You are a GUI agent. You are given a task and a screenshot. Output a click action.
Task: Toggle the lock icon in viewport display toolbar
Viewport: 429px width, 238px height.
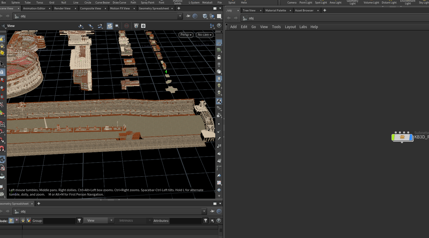coord(219,57)
